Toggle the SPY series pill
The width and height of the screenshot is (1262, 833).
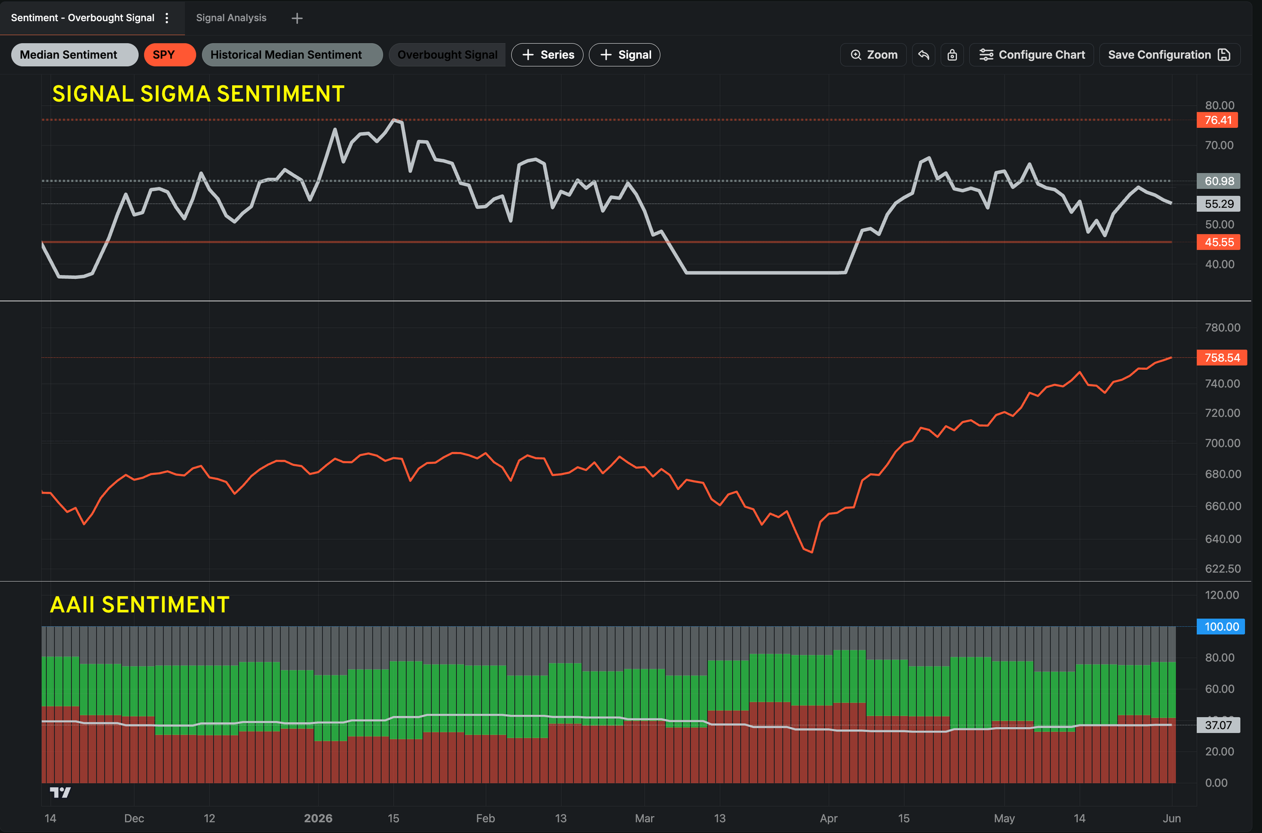[x=170, y=55]
